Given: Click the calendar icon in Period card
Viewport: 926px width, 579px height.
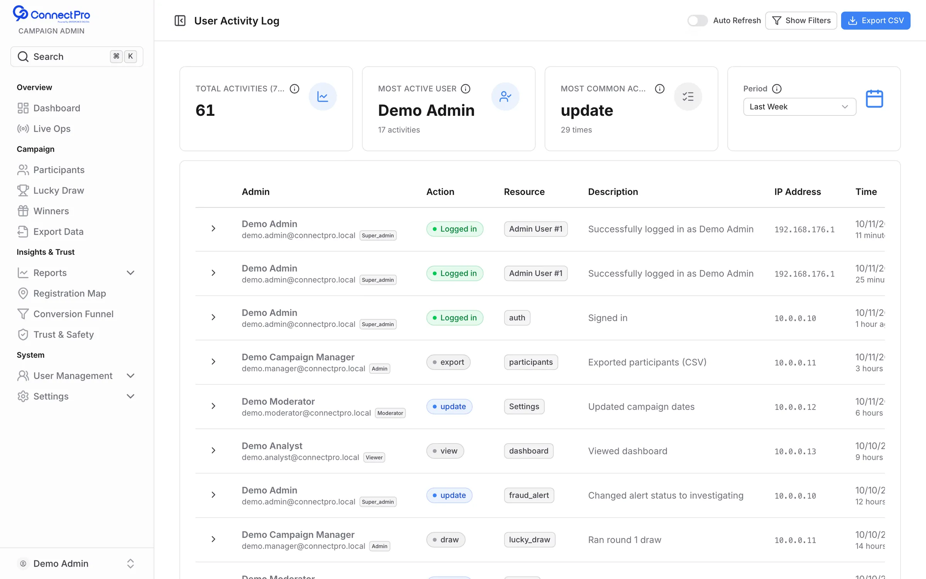Looking at the screenshot, I should pyautogui.click(x=874, y=99).
